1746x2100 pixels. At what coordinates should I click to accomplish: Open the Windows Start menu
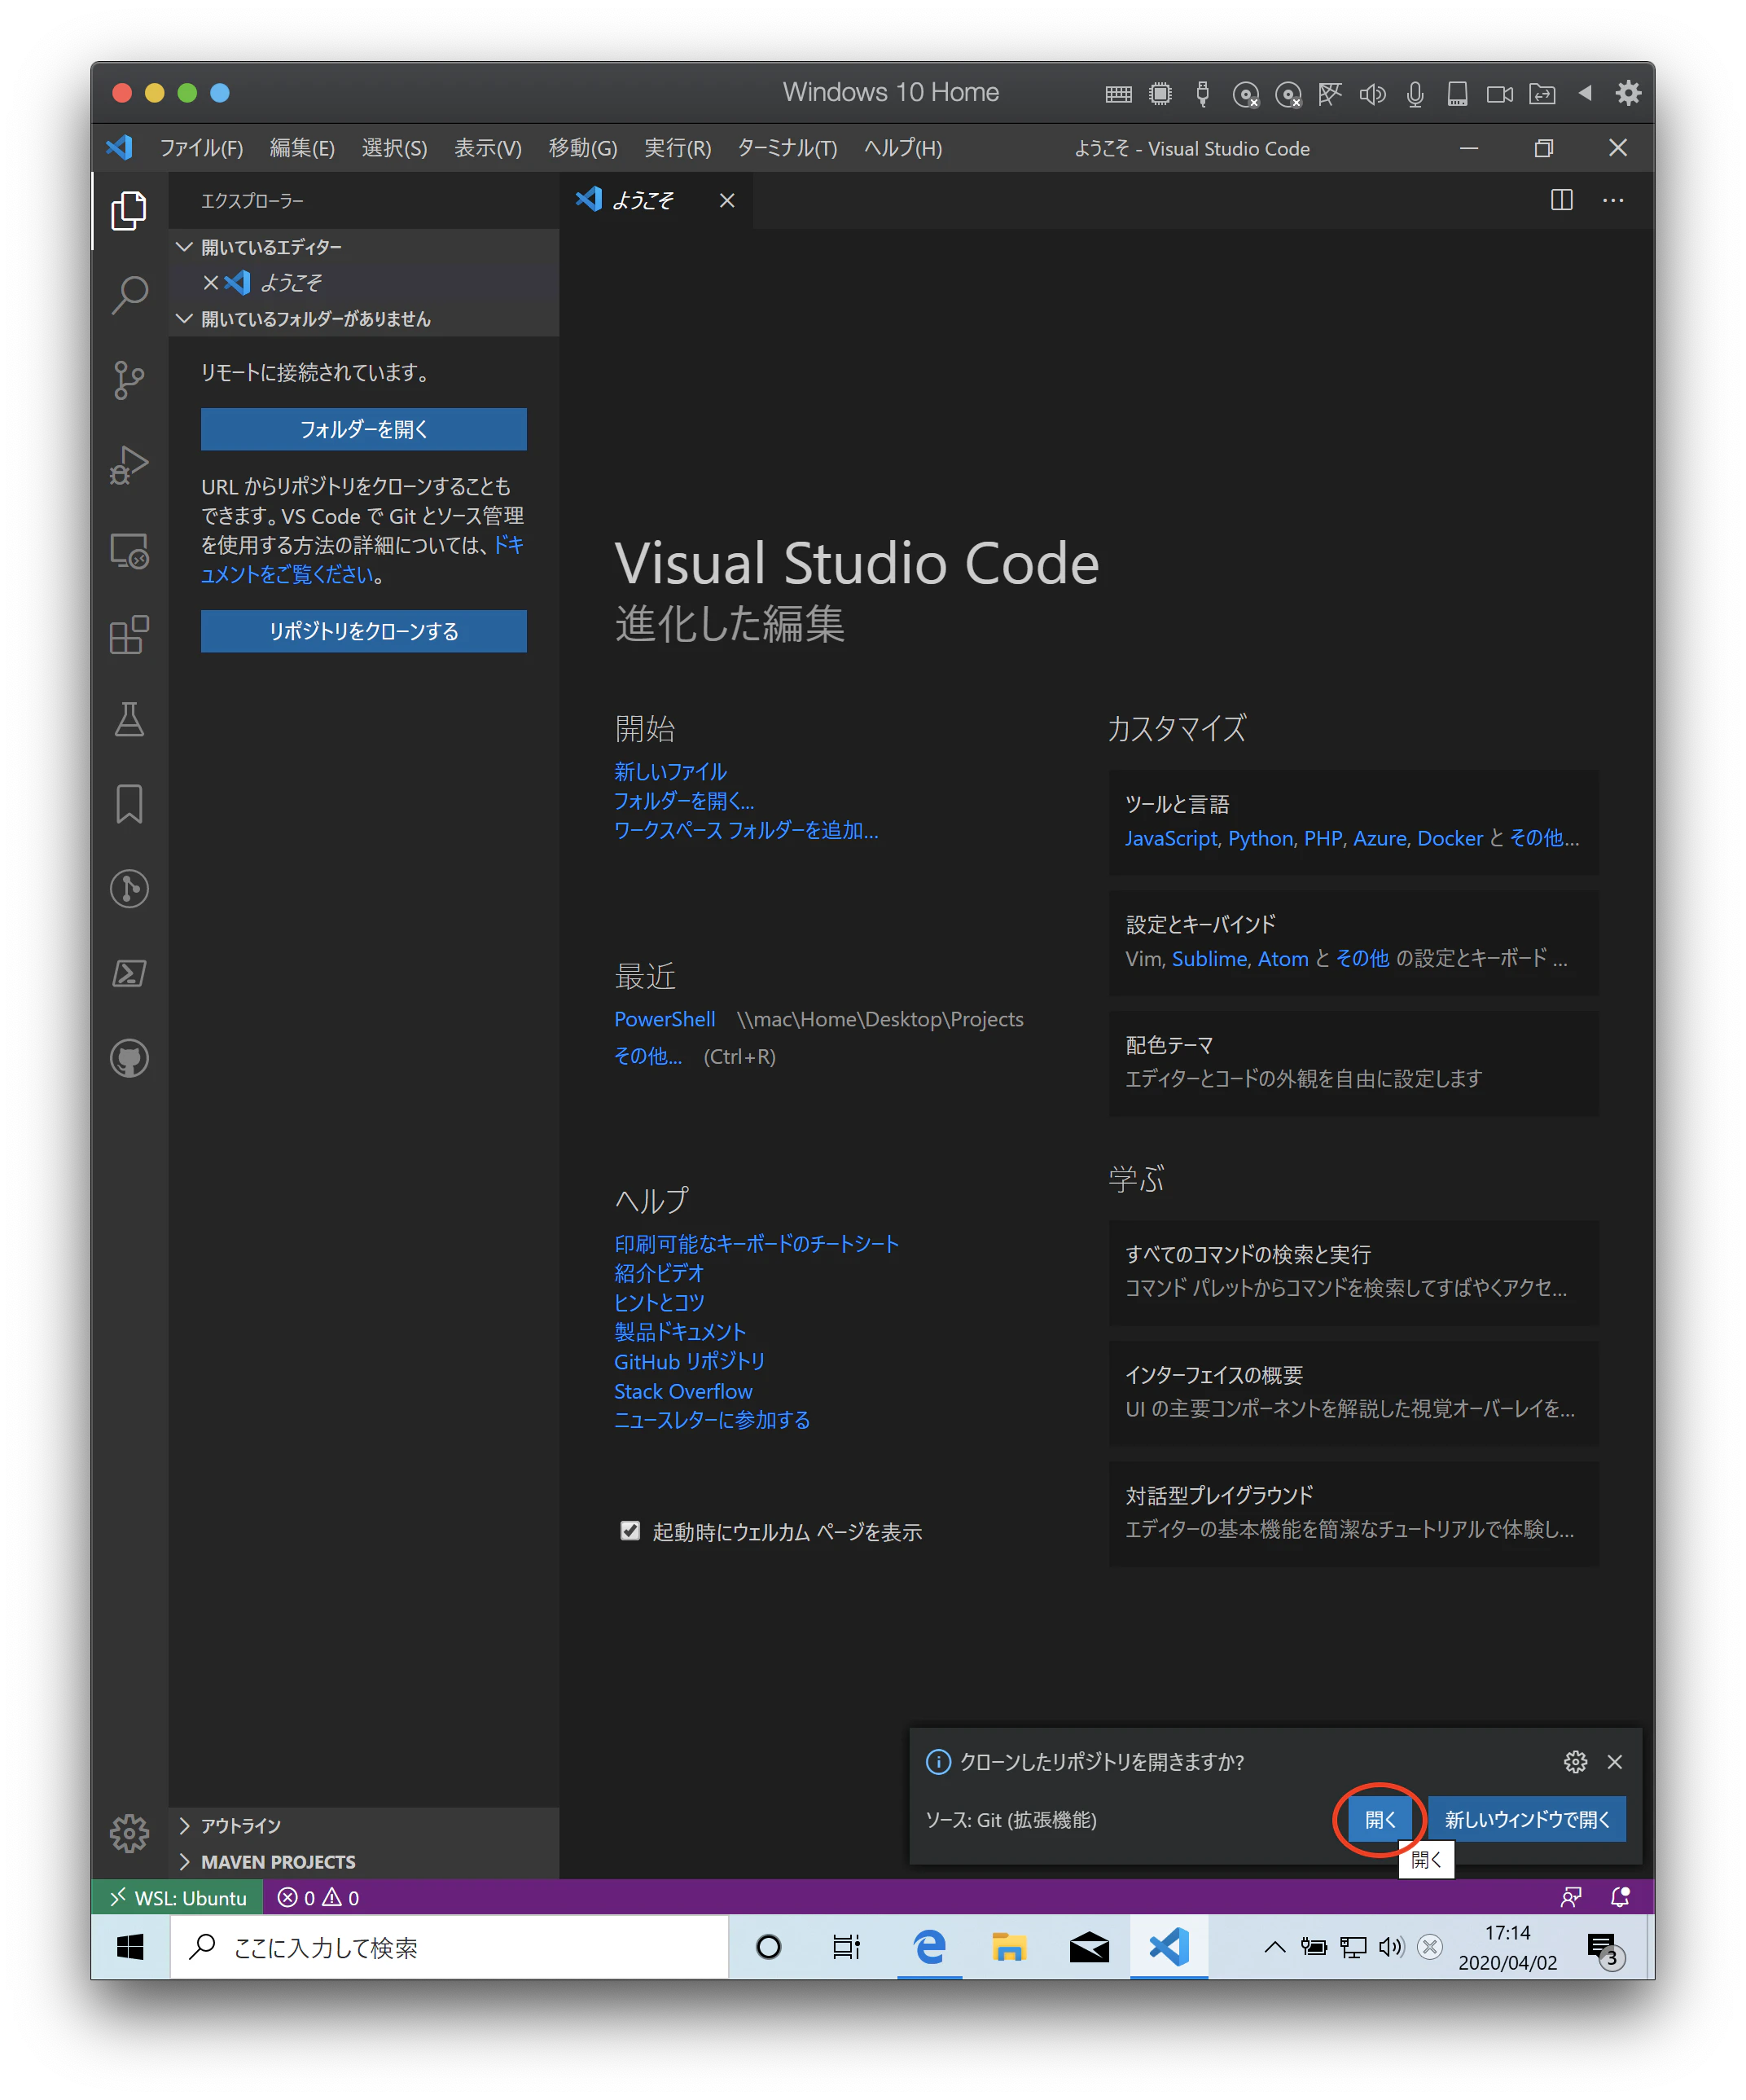(x=130, y=1947)
